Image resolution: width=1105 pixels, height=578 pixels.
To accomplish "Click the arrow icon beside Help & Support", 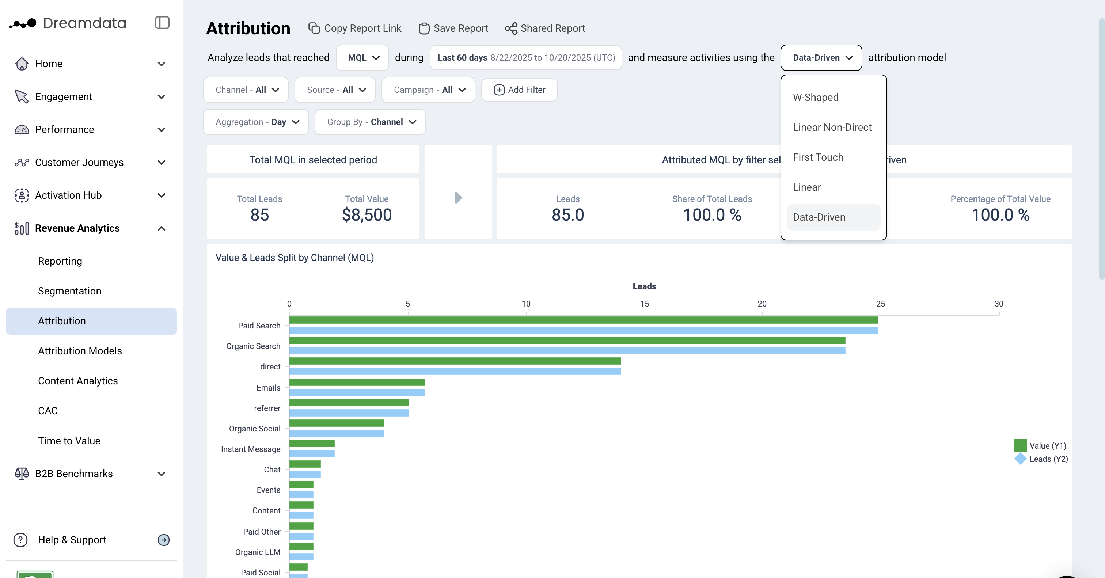I will [x=163, y=540].
